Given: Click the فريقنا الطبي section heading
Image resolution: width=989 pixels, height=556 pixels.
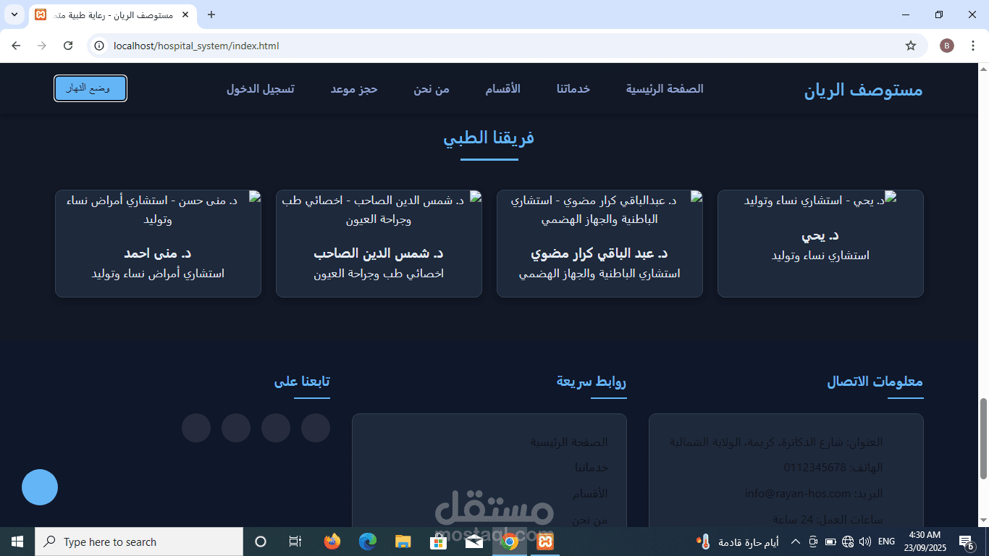Looking at the screenshot, I should click(489, 138).
